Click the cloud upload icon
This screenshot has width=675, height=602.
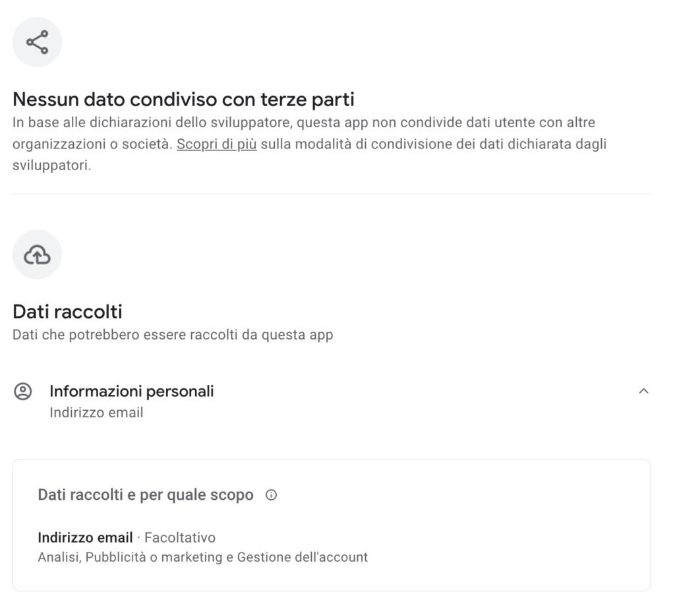click(37, 255)
